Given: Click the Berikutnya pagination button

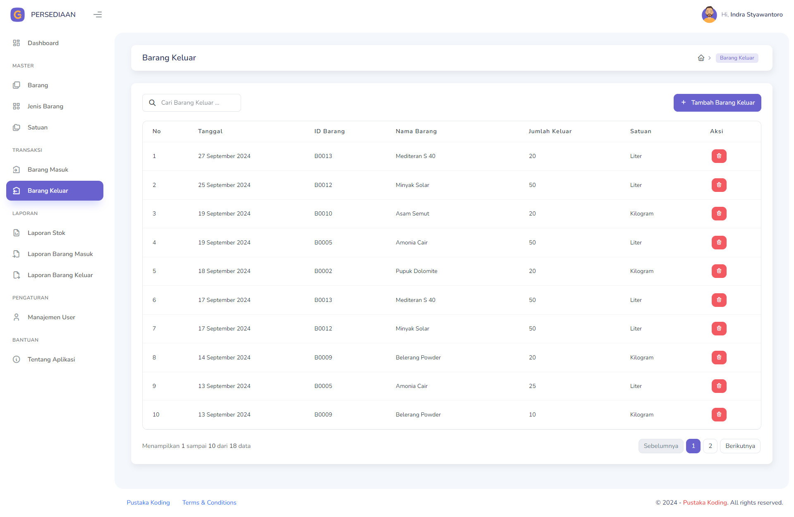Looking at the screenshot, I should [740, 446].
